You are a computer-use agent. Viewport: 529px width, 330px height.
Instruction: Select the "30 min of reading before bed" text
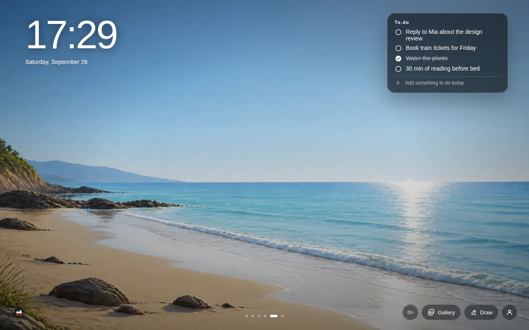443,68
